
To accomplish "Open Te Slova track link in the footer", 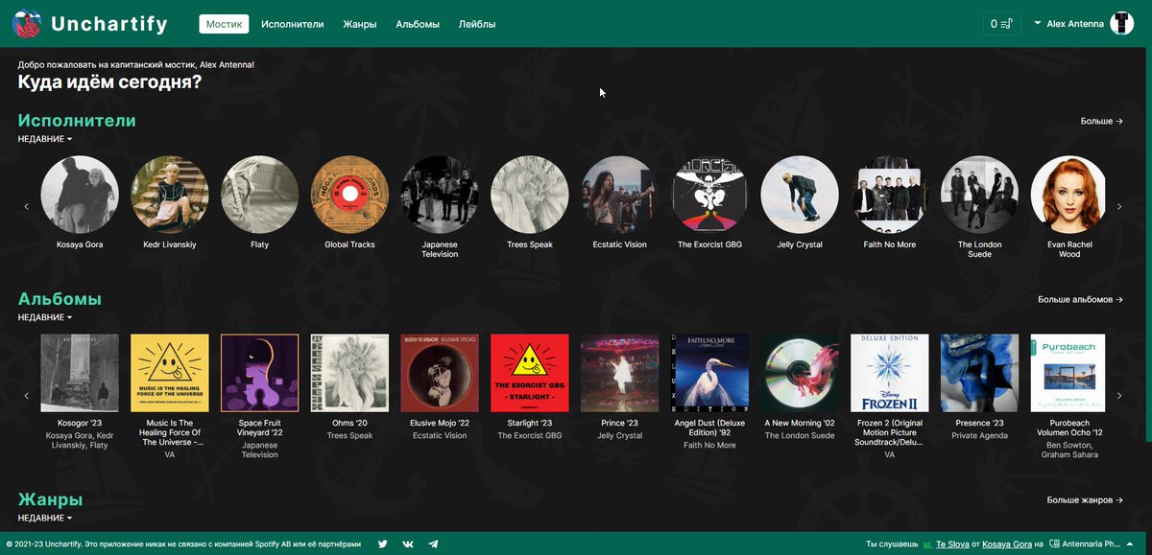I will pyautogui.click(x=953, y=544).
